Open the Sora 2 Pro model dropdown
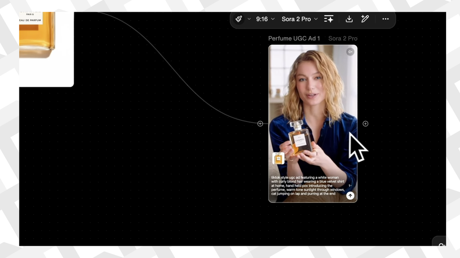This screenshot has height=258, width=460. click(299, 19)
